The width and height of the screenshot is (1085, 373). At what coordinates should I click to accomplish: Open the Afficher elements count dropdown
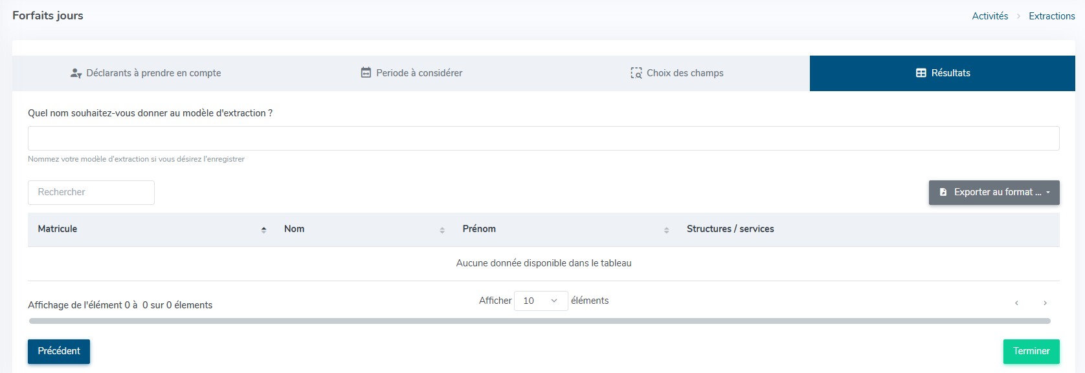pos(541,301)
